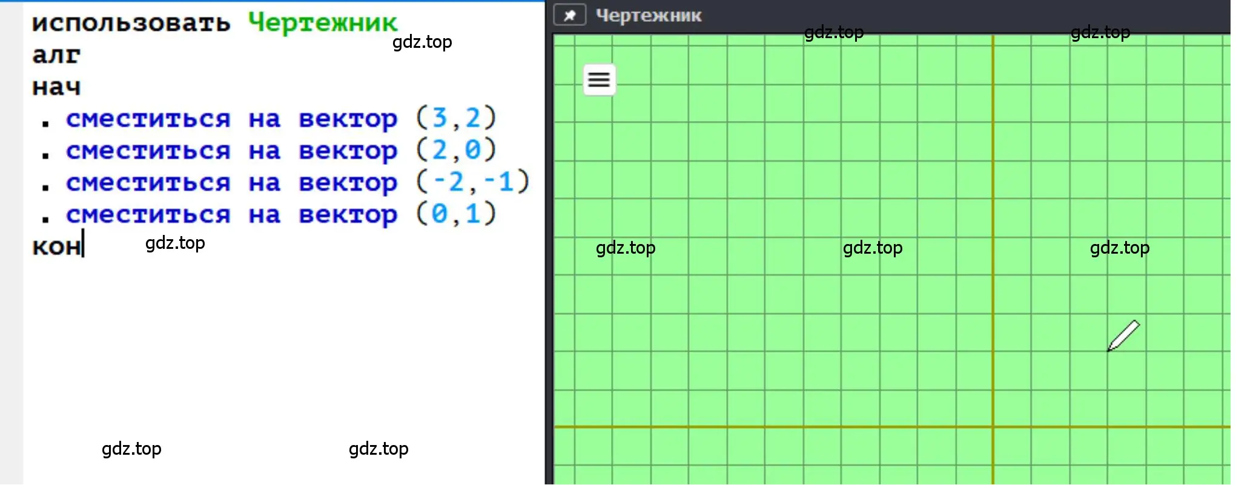Click the green Чертежник keyword in the code
This screenshot has height=485, width=1236.
pos(323,23)
